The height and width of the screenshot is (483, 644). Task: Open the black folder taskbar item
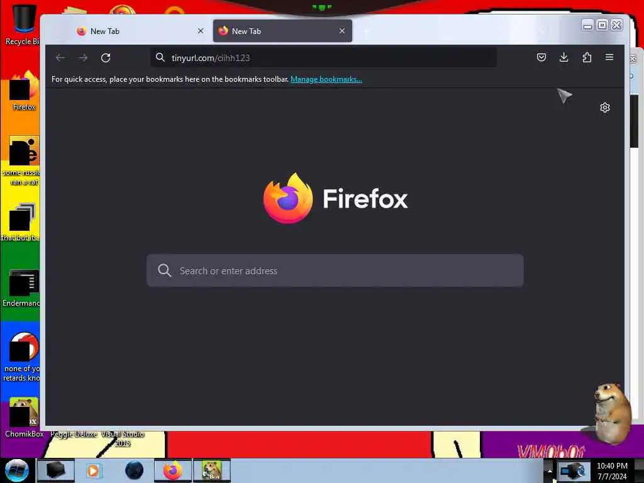[x=56, y=470]
